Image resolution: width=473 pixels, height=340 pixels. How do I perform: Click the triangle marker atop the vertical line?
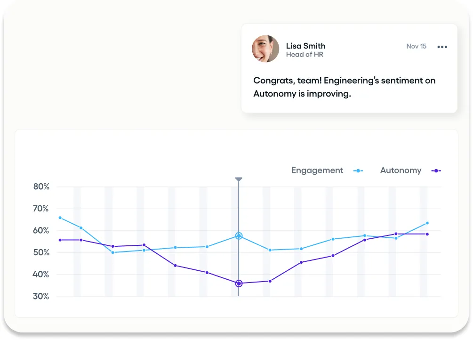coord(239,179)
